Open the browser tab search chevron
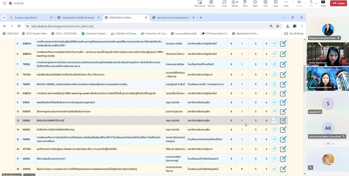The image size is (349, 176). point(4,17)
